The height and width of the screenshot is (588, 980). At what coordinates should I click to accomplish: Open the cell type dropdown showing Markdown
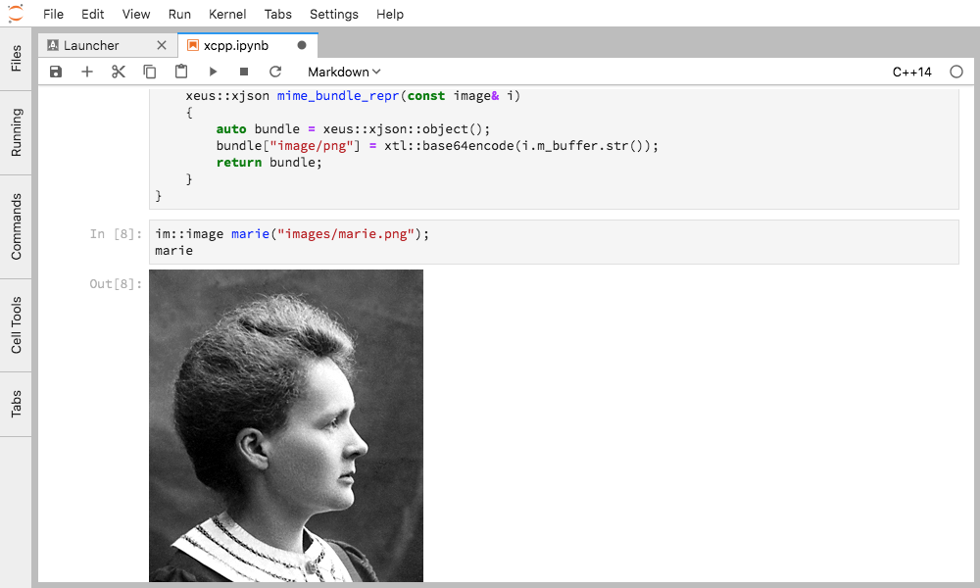pyautogui.click(x=343, y=72)
